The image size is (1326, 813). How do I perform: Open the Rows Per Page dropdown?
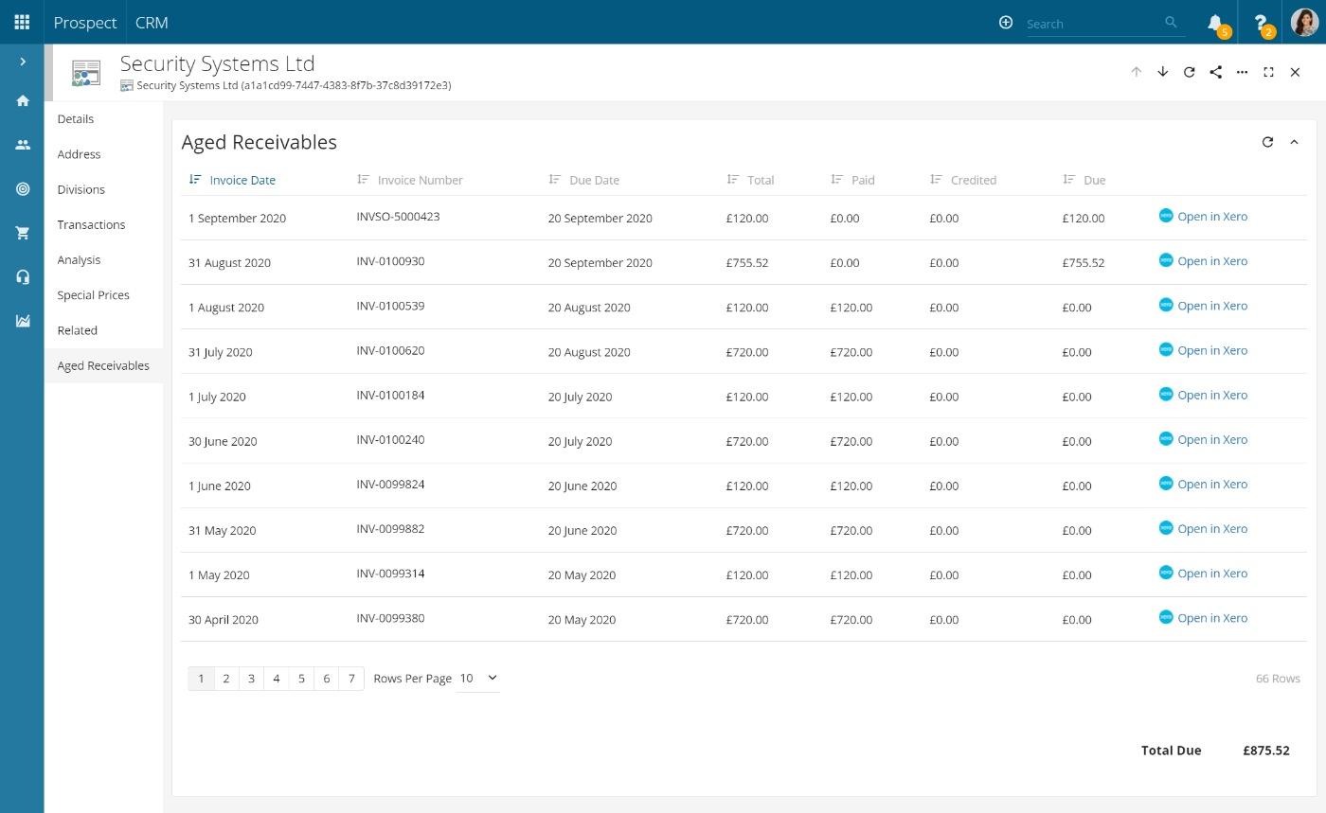(476, 678)
